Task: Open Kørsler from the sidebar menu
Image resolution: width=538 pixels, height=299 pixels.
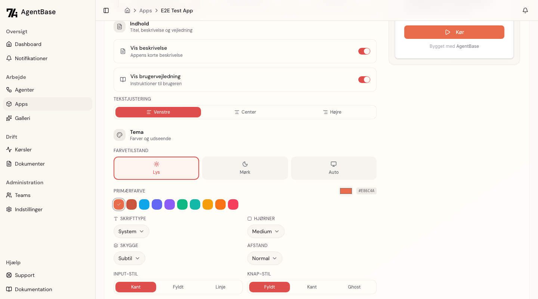Action: point(23,149)
